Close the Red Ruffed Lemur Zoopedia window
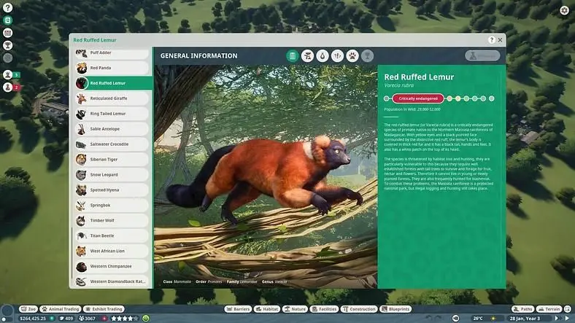This screenshot has width=575, height=323. tap(500, 40)
